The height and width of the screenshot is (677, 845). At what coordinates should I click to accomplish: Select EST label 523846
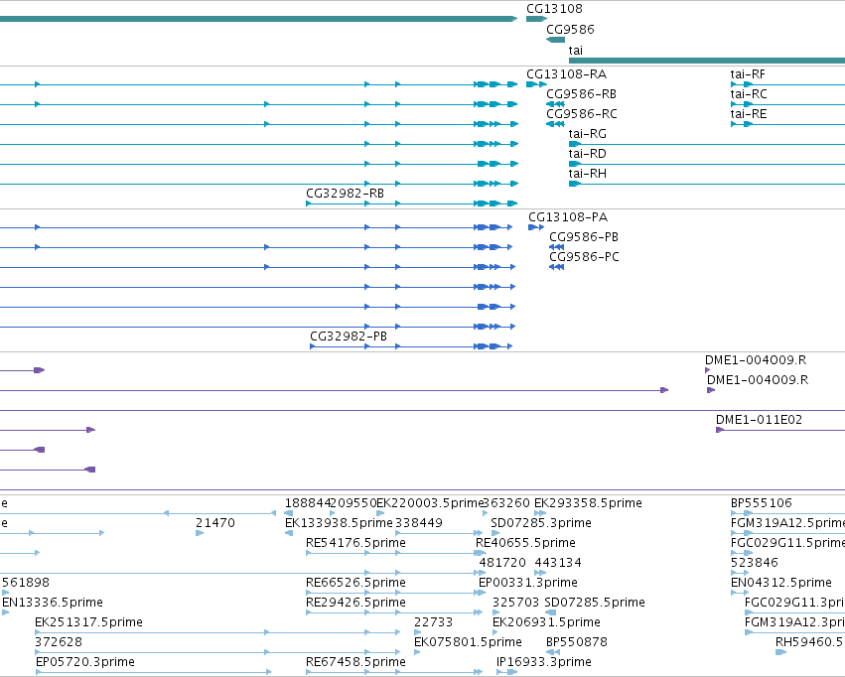[755, 563]
